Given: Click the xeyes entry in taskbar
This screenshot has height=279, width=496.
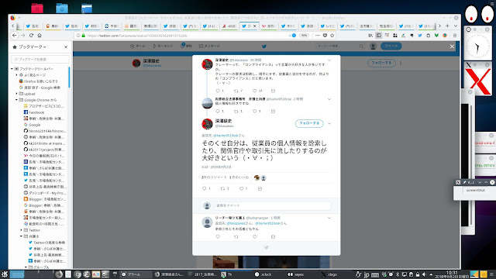Looking at the screenshot, I should tap(296, 274).
